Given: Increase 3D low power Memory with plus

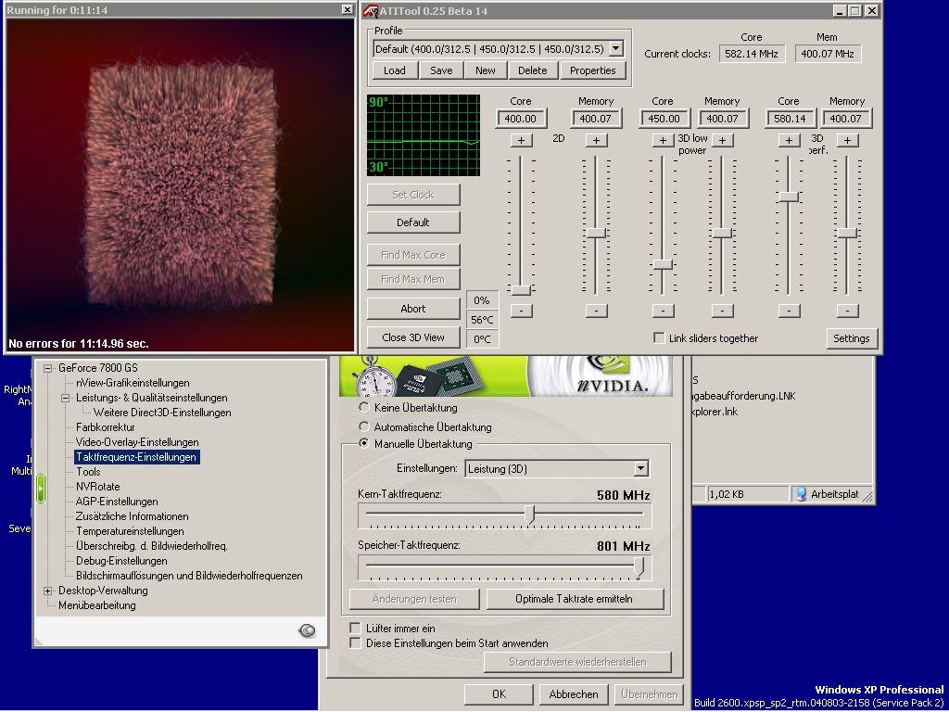Looking at the screenshot, I should click(x=722, y=141).
